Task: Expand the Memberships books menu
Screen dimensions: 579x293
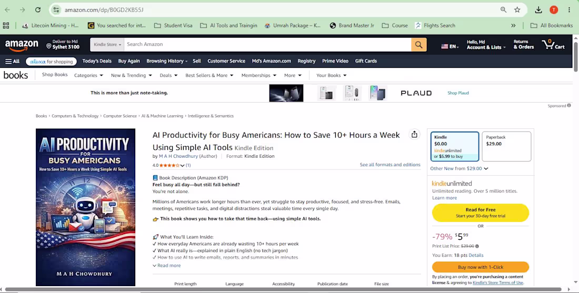Action: [259, 75]
